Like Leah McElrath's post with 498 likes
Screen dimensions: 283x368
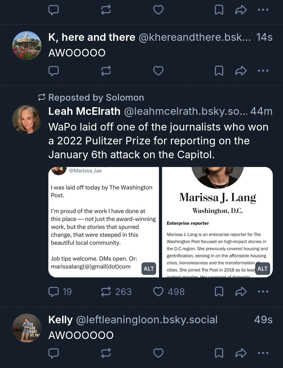(x=158, y=292)
